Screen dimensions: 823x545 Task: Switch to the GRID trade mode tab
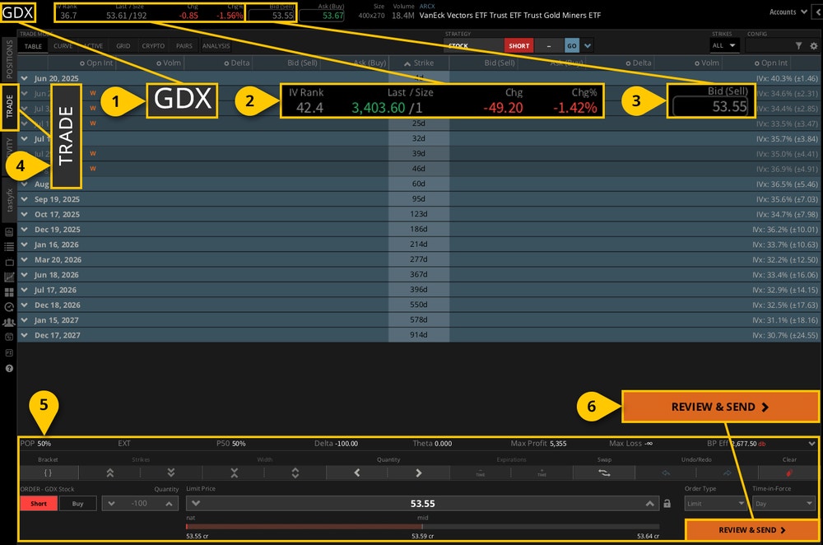[123, 46]
